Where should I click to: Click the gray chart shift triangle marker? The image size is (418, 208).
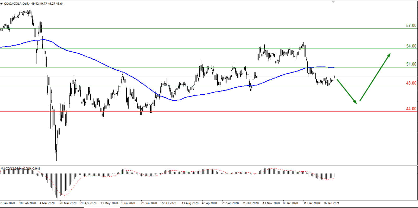click(x=333, y=2)
